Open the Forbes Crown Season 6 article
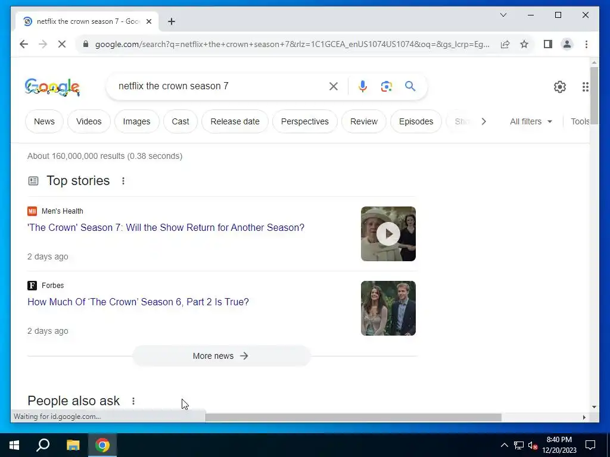This screenshot has height=457, width=610. [138, 302]
